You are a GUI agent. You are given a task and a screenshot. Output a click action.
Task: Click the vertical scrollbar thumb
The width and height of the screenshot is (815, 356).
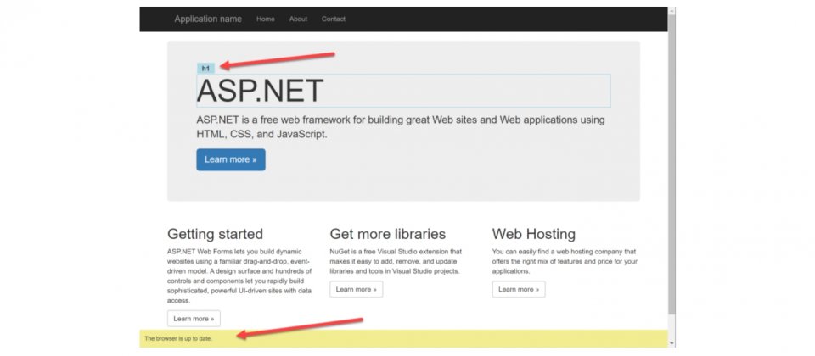point(672,165)
